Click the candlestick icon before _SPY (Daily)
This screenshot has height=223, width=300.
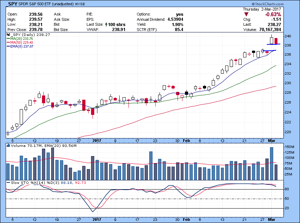pyautogui.click(x=8, y=35)
